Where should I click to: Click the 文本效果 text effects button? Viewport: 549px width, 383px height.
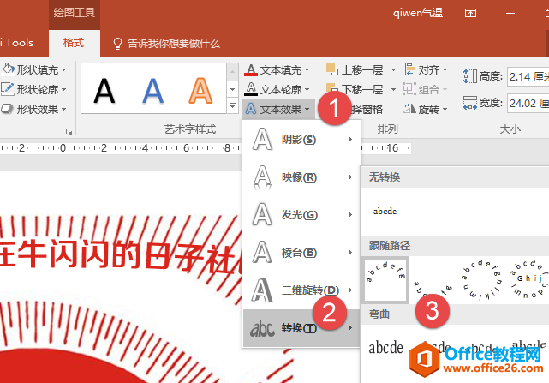pyautogui.click(x=277, y=110)
